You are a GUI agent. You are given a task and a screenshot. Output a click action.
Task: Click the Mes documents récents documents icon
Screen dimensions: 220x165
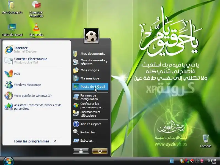(x=76, y=62)
